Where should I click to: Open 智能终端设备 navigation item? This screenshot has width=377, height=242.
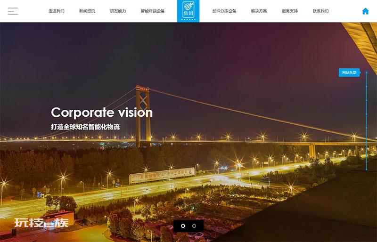coord(153,11)
